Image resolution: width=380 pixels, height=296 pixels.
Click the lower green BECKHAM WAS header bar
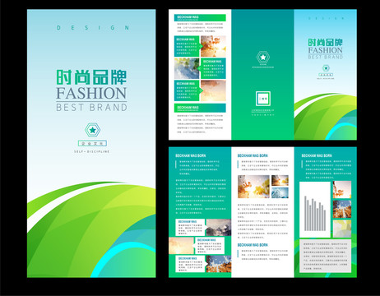coord(200,108)
